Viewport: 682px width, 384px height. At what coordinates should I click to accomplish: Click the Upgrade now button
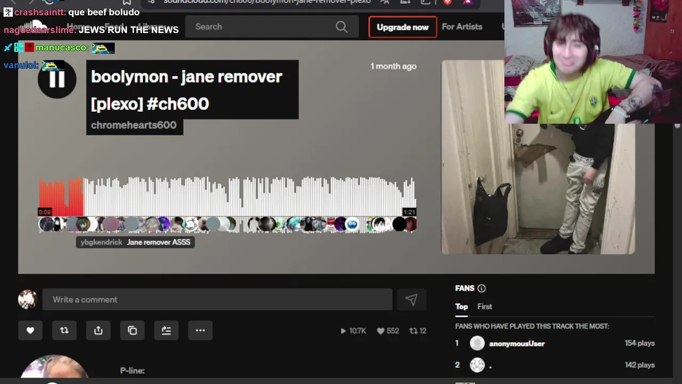pos(403,27)
